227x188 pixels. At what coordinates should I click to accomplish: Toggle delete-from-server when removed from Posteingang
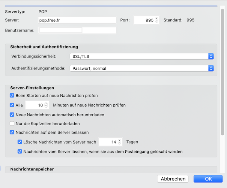coord(20,152)
